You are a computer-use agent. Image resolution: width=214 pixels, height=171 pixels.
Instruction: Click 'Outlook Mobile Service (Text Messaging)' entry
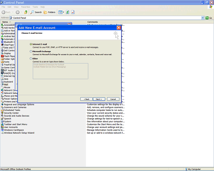(x=49, y=67)
